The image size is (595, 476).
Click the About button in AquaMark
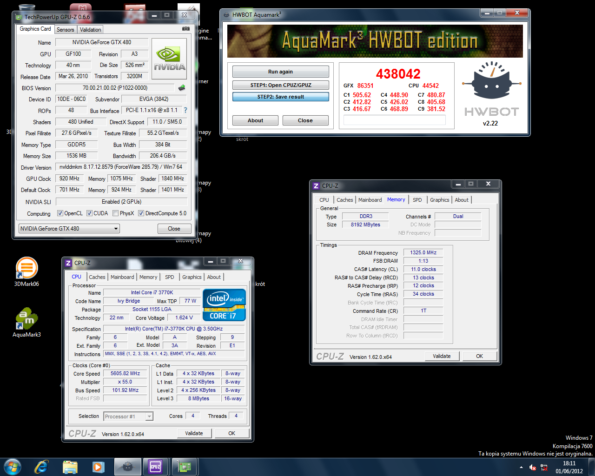(x=255, y=120)
